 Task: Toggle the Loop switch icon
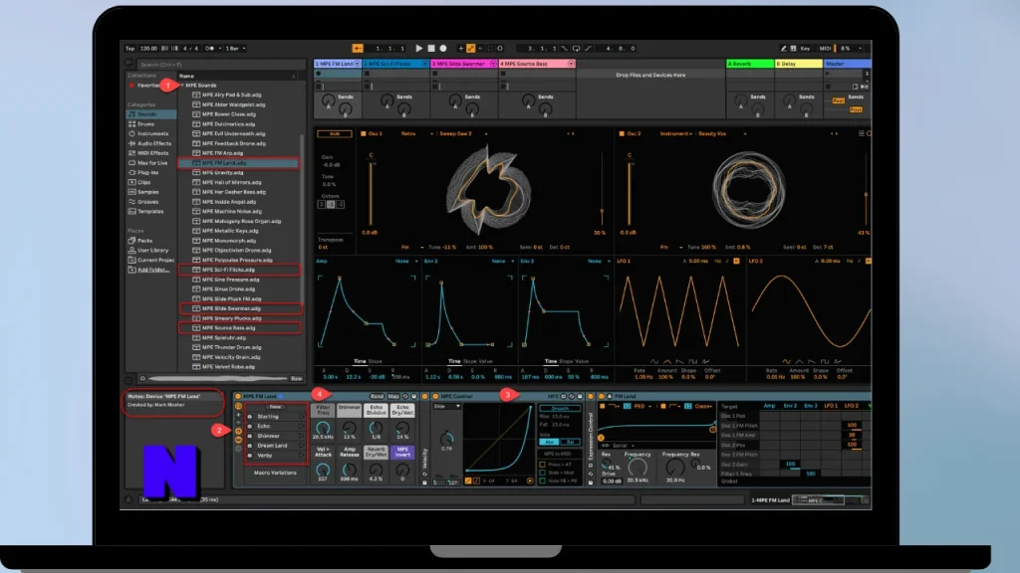pyautogui.click(x=577, y=48)
